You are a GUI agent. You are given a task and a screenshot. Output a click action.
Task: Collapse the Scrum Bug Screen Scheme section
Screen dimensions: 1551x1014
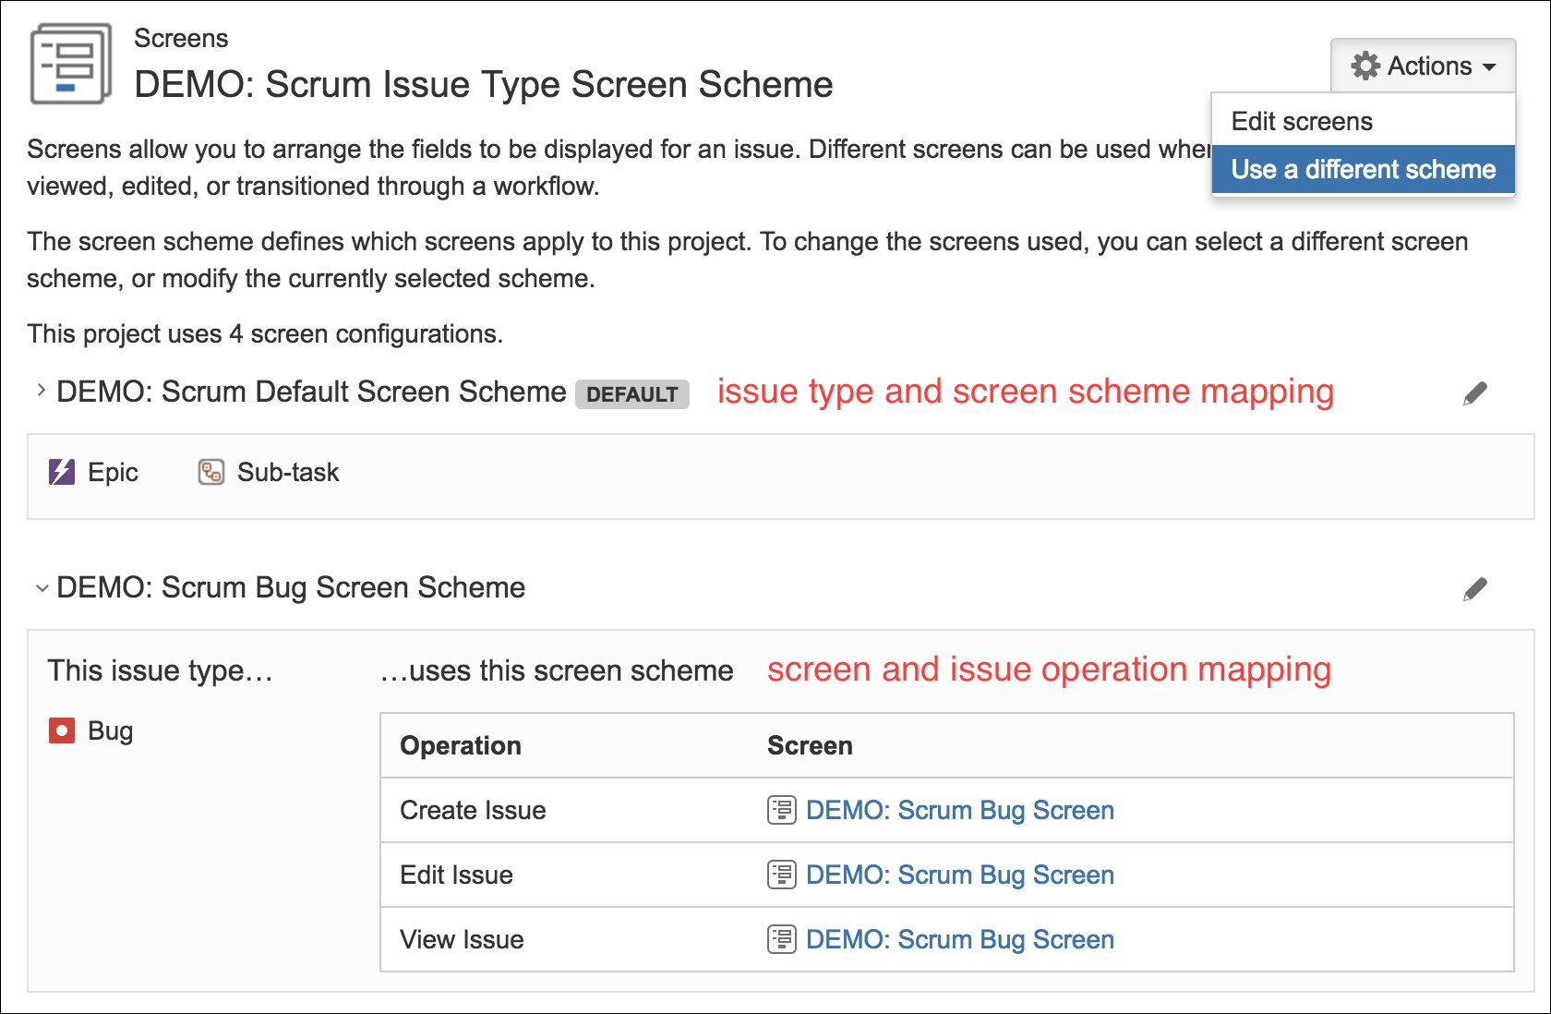pos(42,588)
